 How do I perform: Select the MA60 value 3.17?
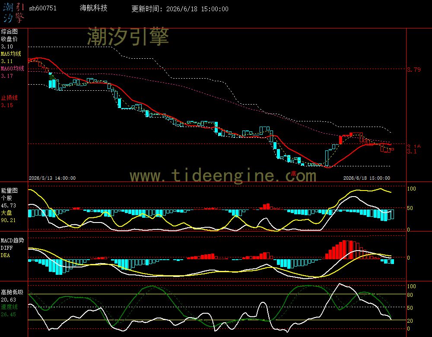7,76
